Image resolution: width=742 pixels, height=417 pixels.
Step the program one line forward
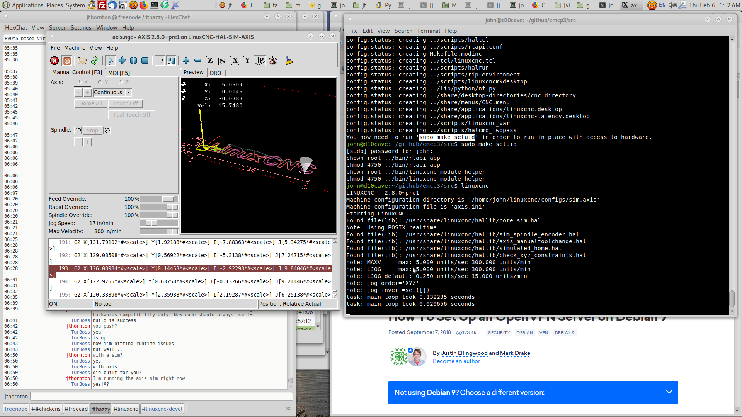pyautogui.click(x=122, y=61)
